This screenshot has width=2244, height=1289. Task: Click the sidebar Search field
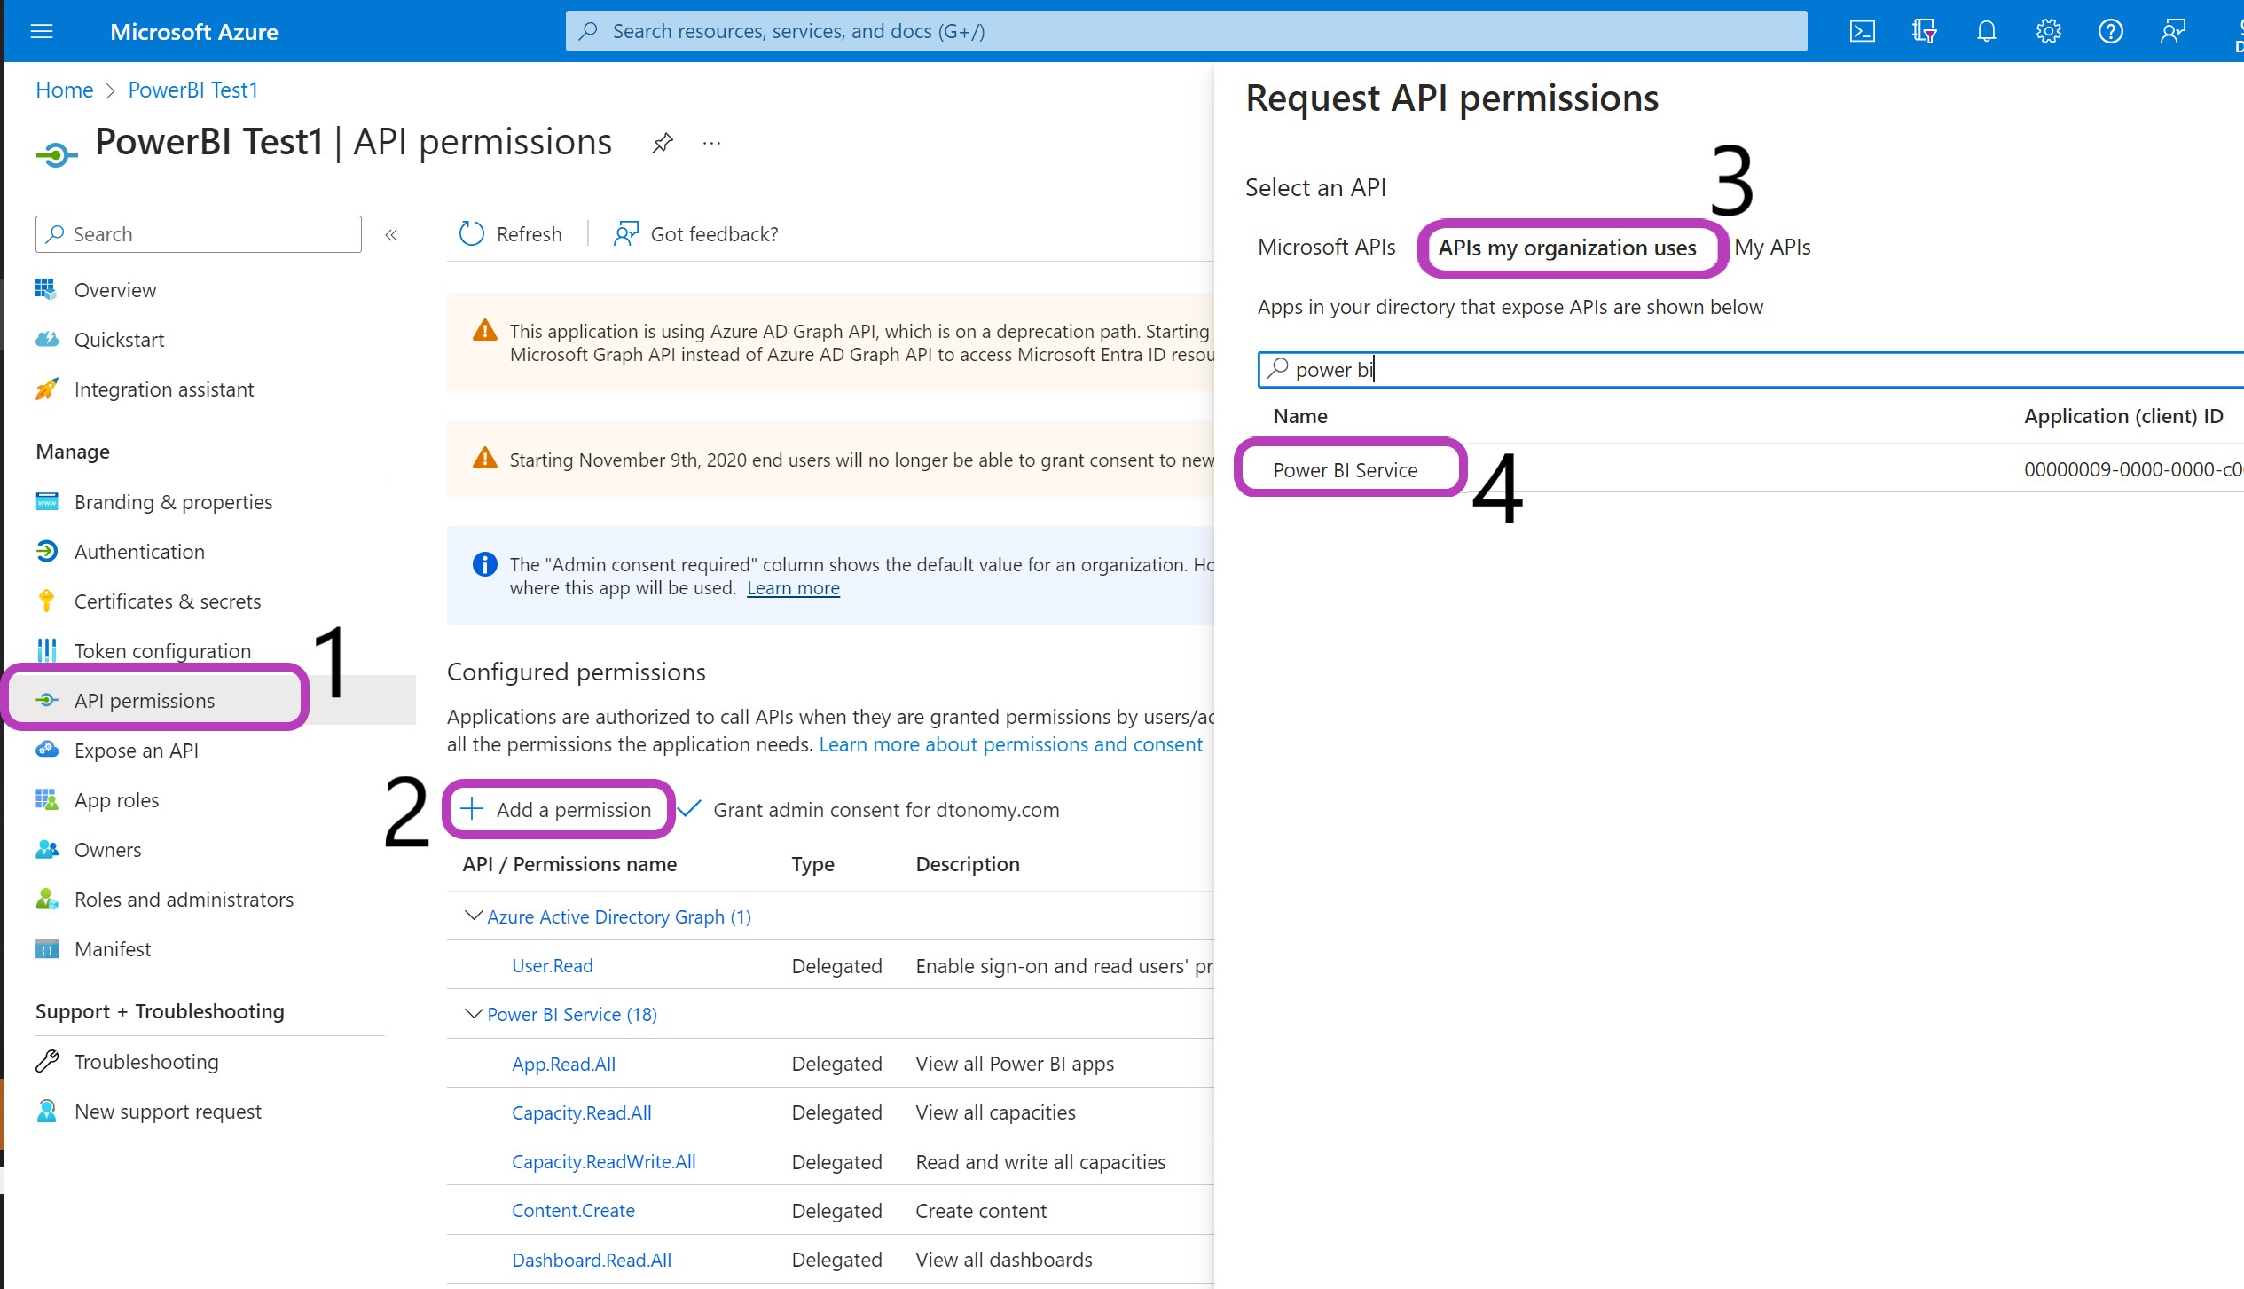click(199, 234)
